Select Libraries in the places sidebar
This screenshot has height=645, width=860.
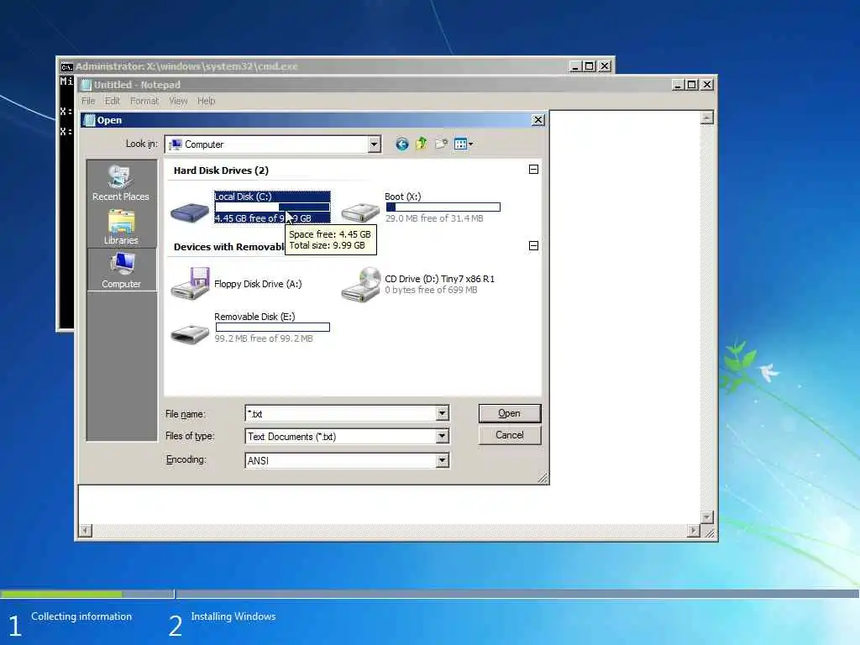pyautogui.click(x=121, y=227)
